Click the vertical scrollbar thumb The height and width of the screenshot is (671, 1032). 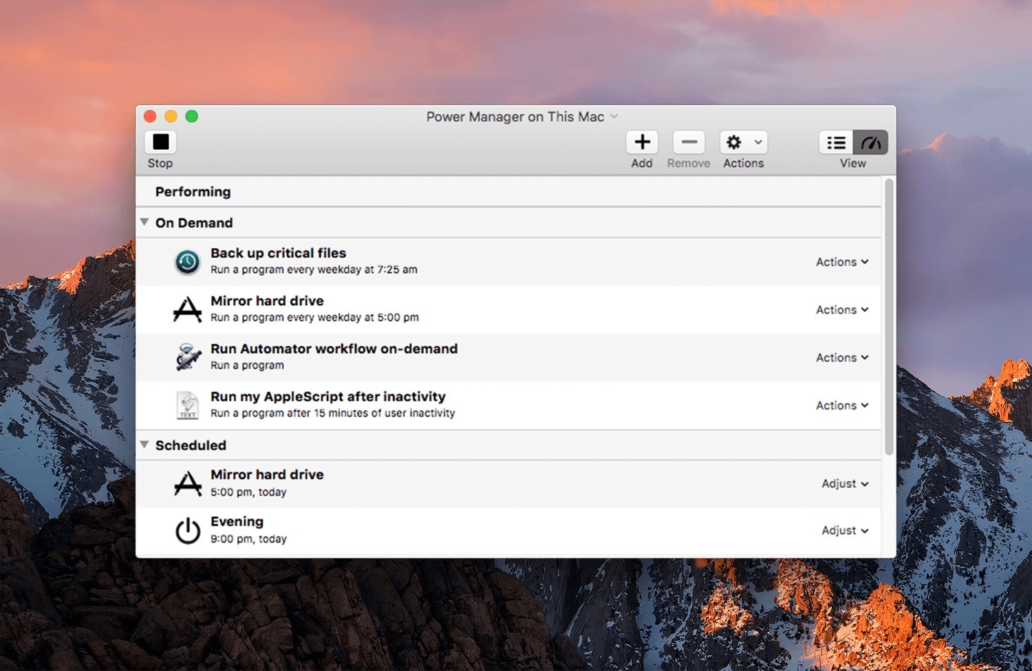889,316
